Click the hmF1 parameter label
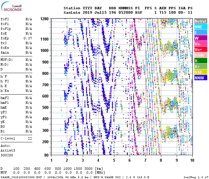Viewport: 209px width, 179px height. pyautogui.click(x=5, y=103)
